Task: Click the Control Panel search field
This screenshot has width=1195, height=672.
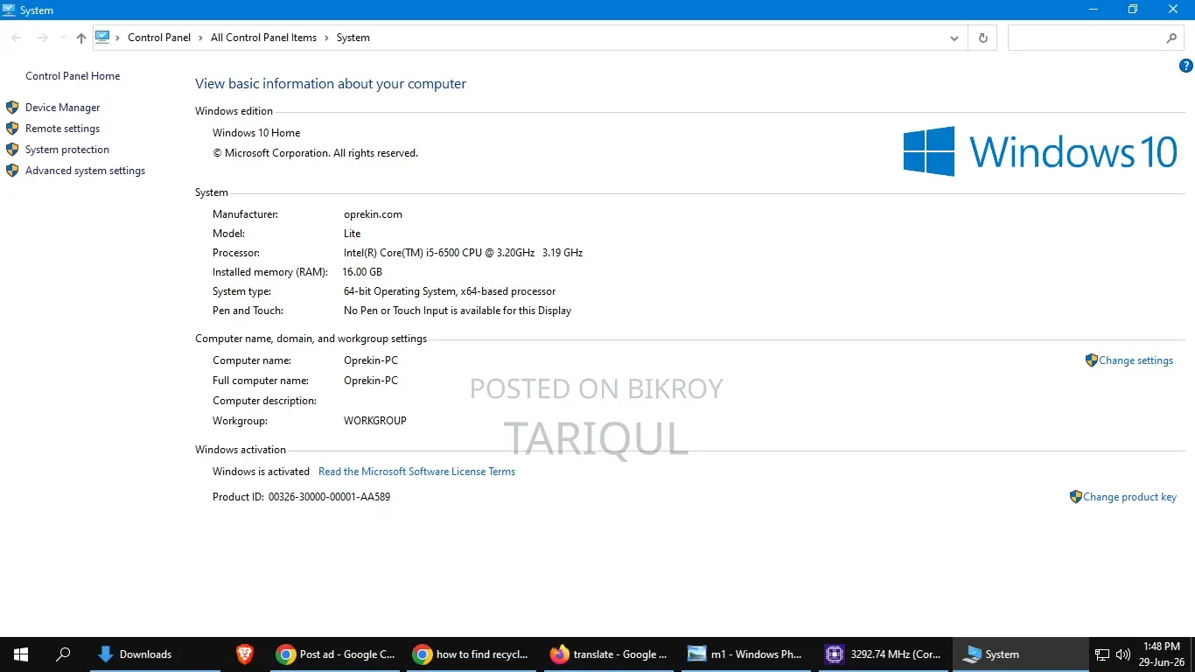Action: pos(1085,38)
